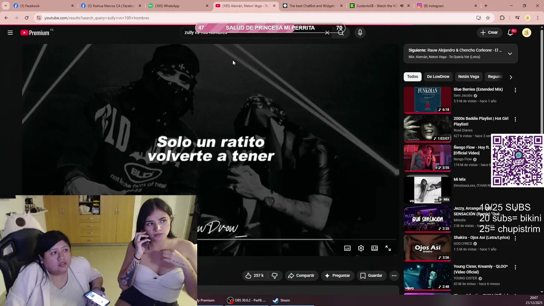Viewport: 544px width, 306px height.
Task: Open the Ñengo Flow Hoy thumbnail
Action: click(x=427, y=158)
